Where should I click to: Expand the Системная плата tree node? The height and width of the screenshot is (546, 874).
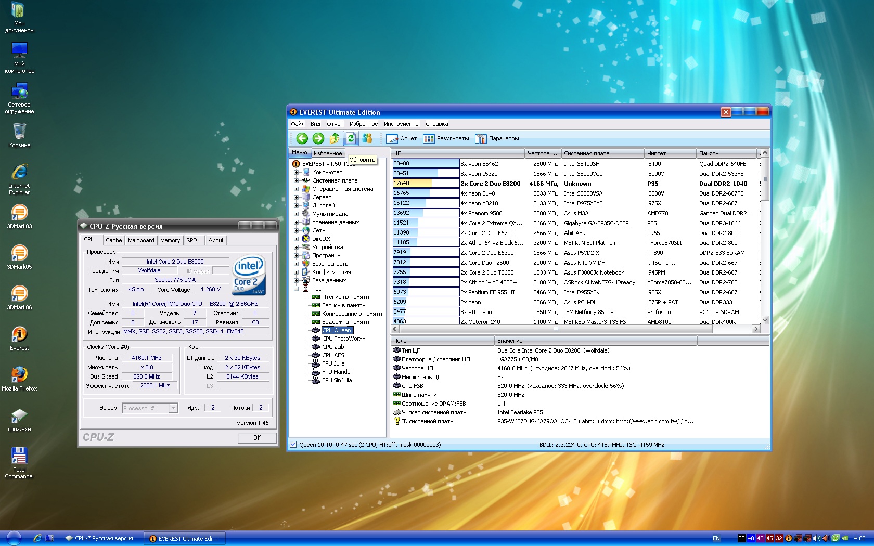pos(296,180)
